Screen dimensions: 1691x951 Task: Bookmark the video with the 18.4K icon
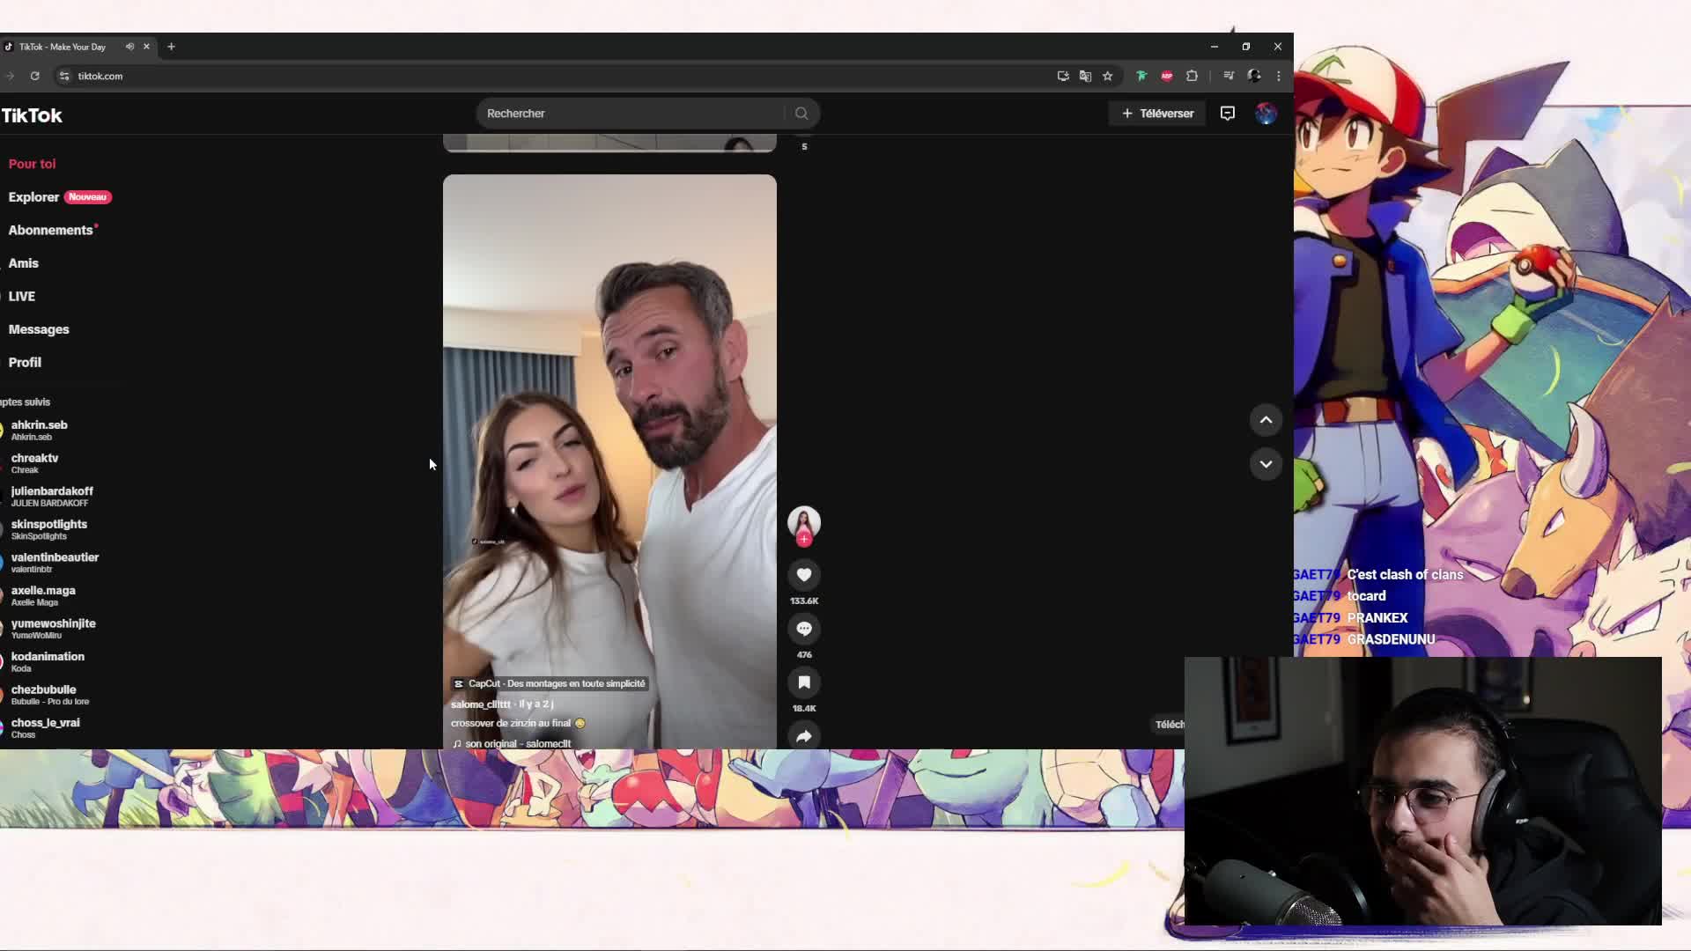(803, 682)
